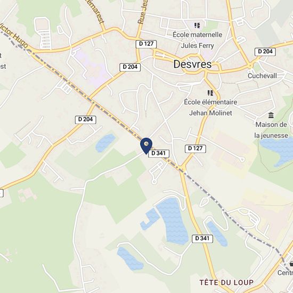Click the shopping centre icon near Centr label

tap(291, 264)
